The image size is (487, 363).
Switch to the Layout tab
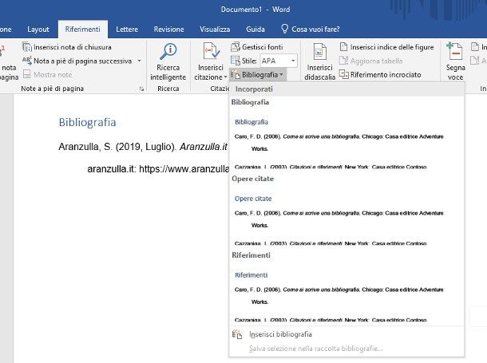38,30
